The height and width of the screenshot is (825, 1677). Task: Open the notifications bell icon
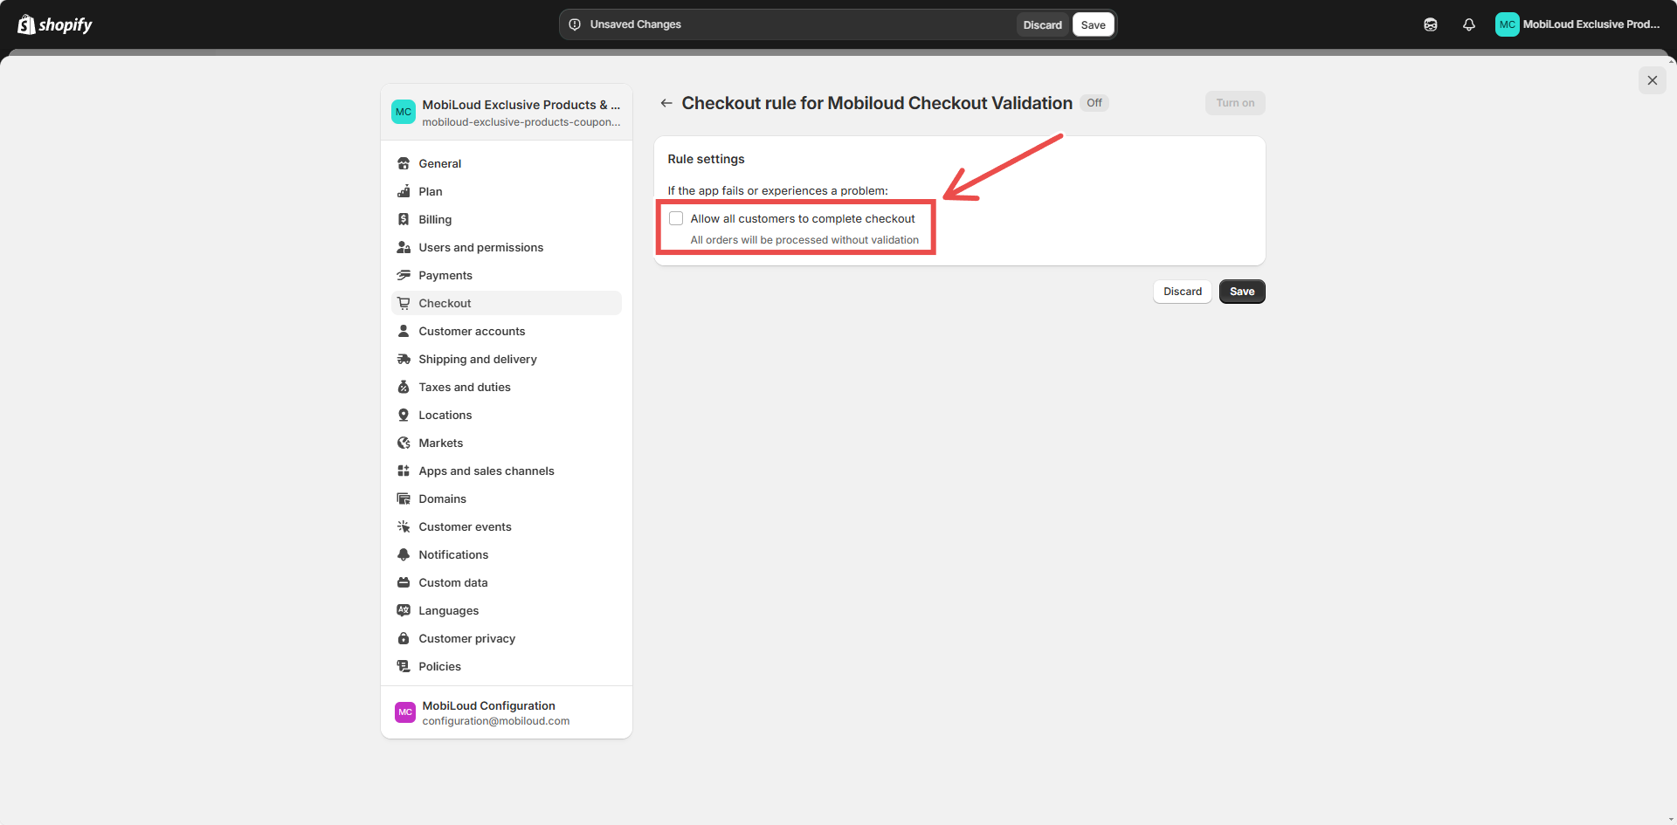click(1469, 24)
